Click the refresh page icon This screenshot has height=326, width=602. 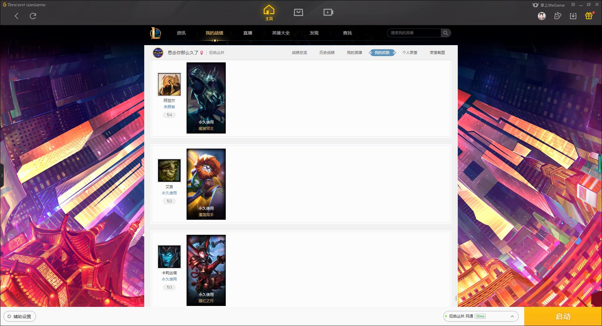pos(33,16)
